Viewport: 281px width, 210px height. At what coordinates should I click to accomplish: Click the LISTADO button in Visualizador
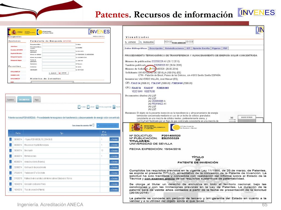tap(131, 42)
